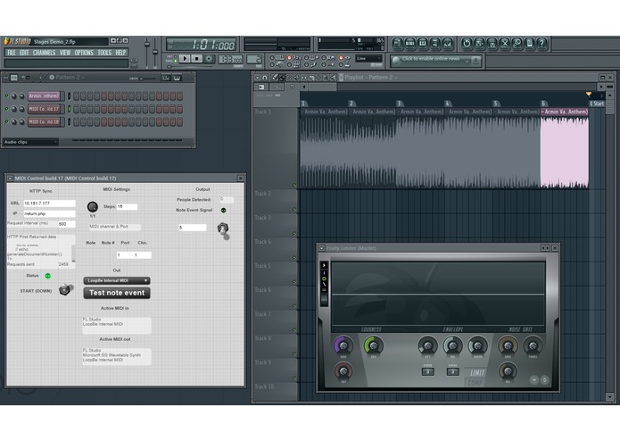The height and width of the screenshot is (441, 620).
Task: Click the save project shortcut icon
Action: click(x=479, y=43)
